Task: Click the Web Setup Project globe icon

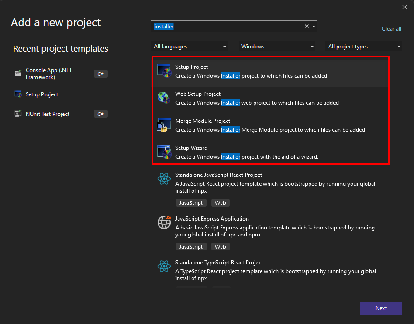Action: coord(164,98)
